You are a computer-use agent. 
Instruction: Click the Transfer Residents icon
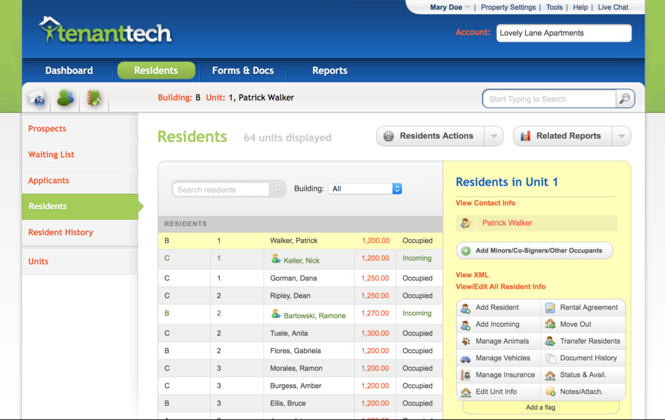click(551, 341)
